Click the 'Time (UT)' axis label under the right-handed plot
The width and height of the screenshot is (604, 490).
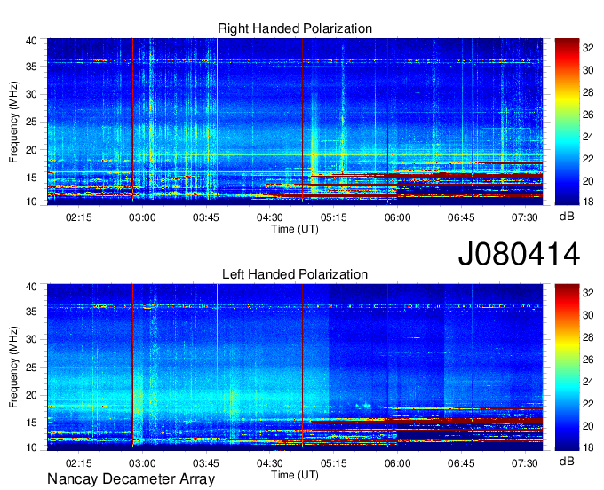(295, 229)
